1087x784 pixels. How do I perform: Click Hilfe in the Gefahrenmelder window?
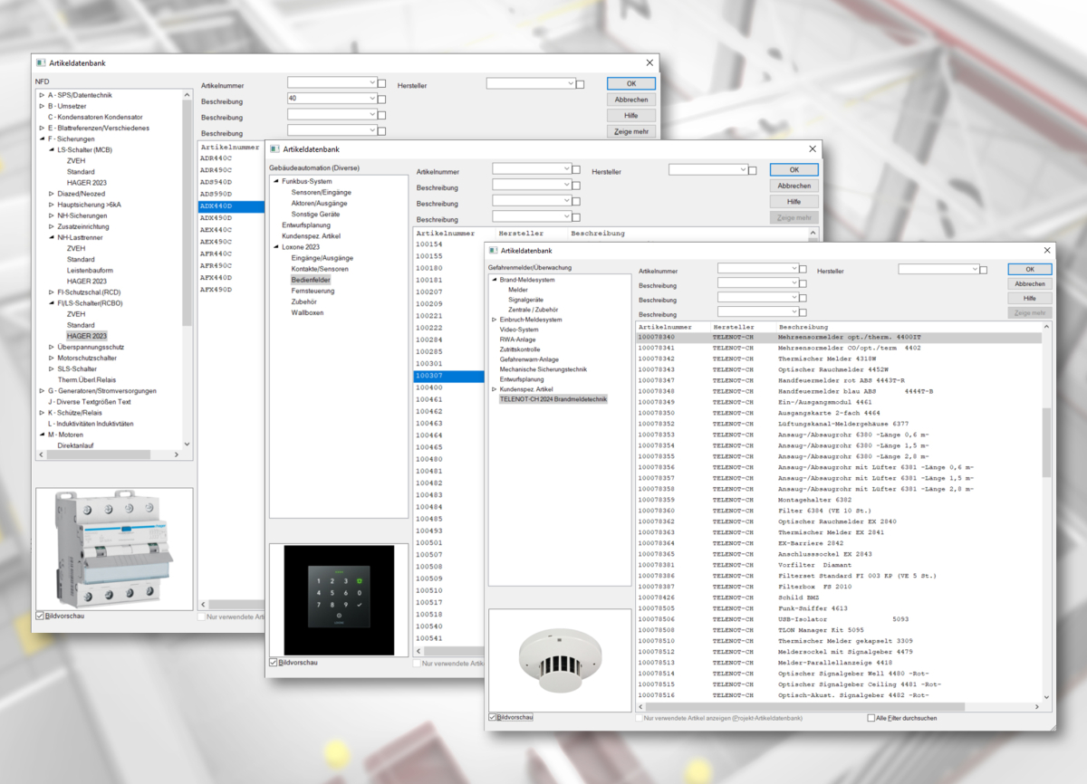(x=1030, y=298)
